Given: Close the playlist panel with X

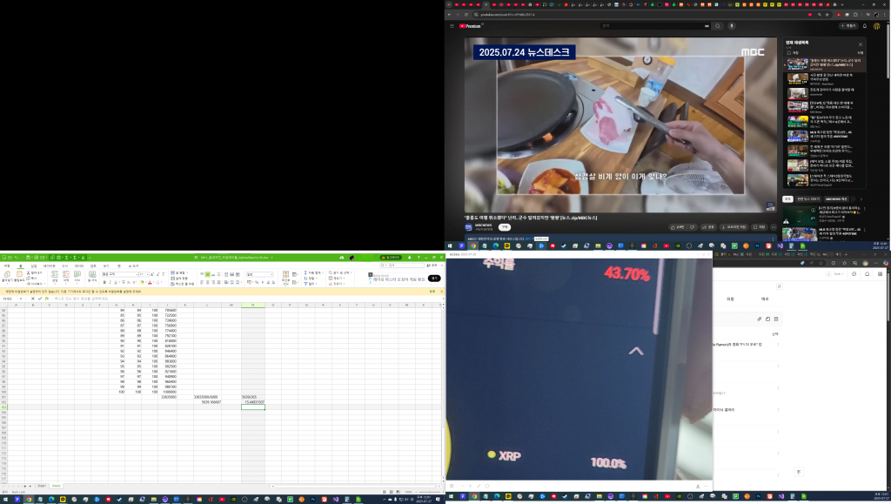Looking at the screenshot, I should coord(861,44).
